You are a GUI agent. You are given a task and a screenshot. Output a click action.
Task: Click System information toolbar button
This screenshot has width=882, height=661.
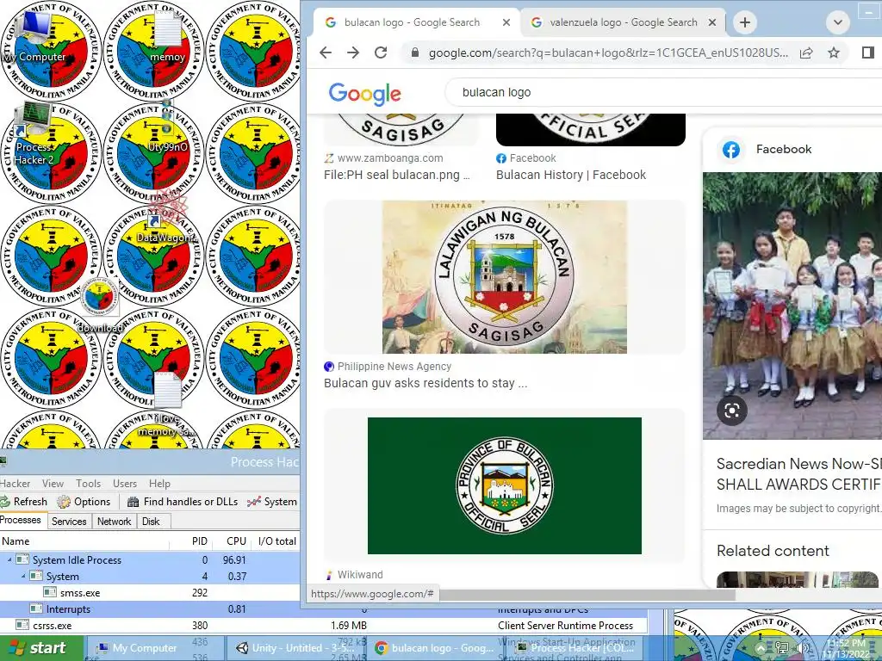coord(272,502)
